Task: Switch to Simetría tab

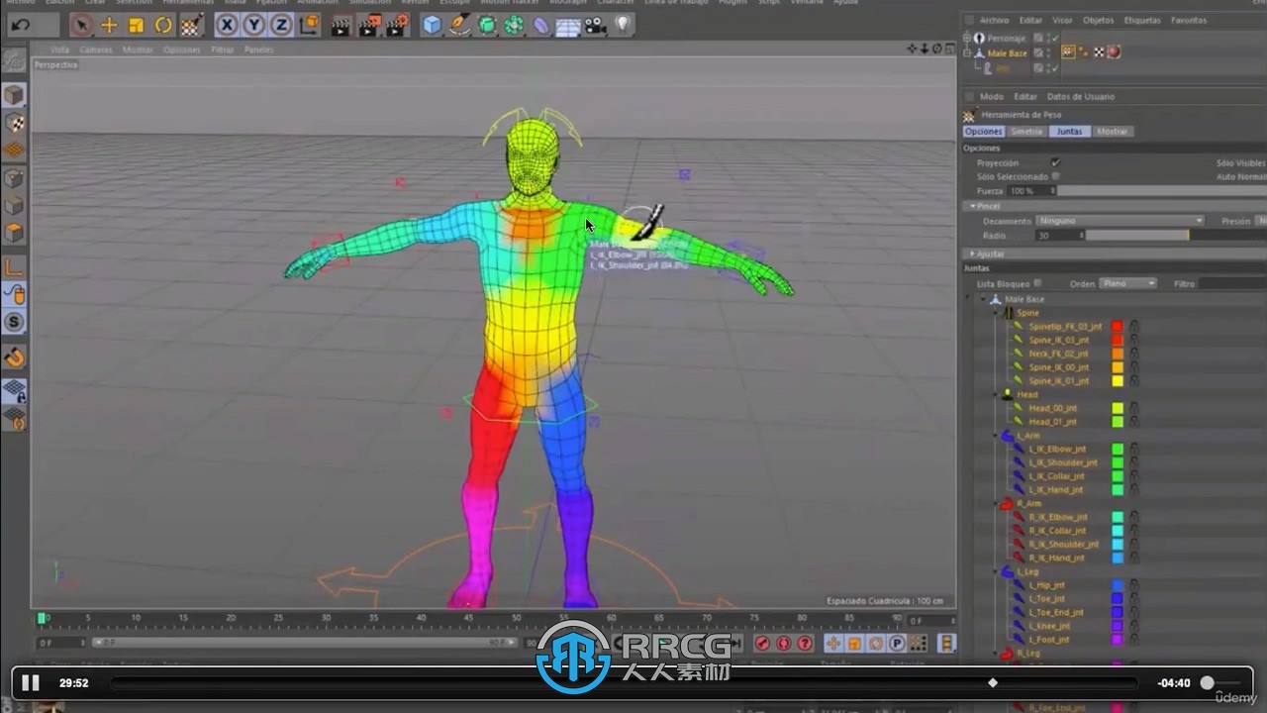Action: (1026, 132)
